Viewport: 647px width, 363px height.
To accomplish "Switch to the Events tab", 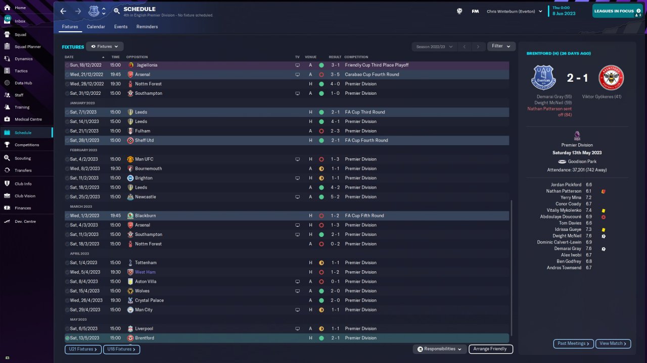I will [121, 27].
